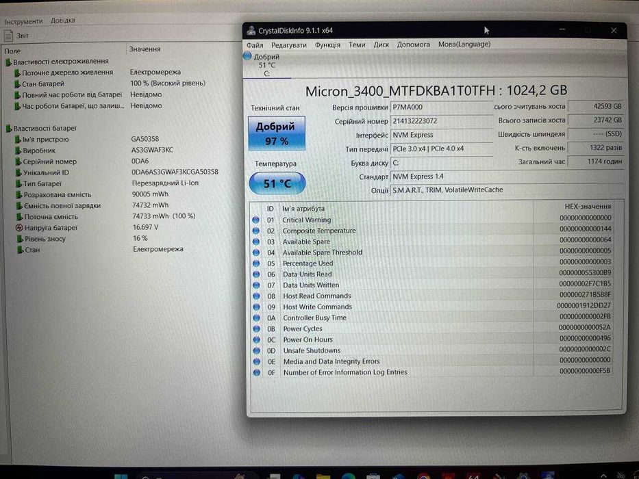
Task: Click the Поле column header
Action: tap(12, 51)
